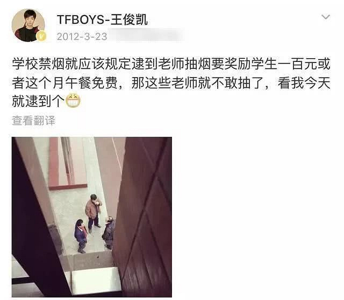Tap the grinning emoji in the post
Image resolution: width=344 pixels, height=300 pixels.
[73, 100]
